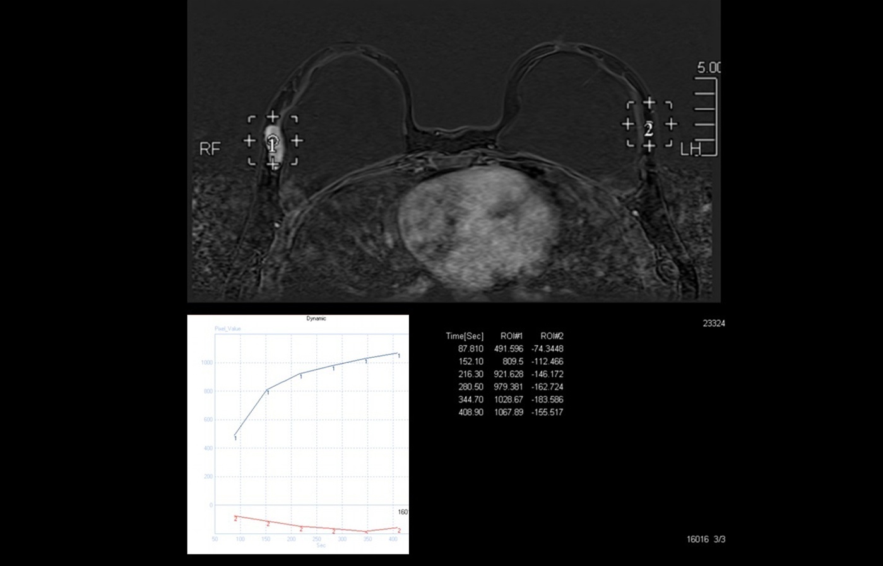Viewport: 883px width, 566px height.
Task: Click the 800 tick on the chart's vertical axis
Action: (208, 391)
